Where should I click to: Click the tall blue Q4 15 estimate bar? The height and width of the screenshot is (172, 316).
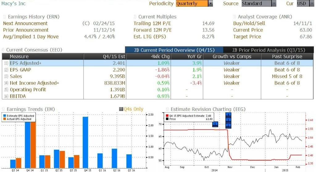point(85,142)
